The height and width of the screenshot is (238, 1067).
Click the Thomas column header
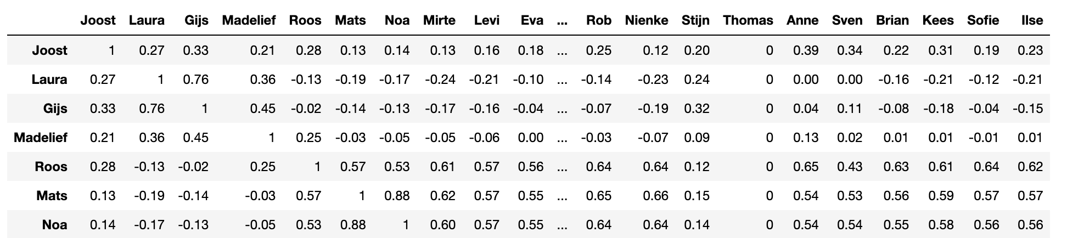click(x=748, y=21)
